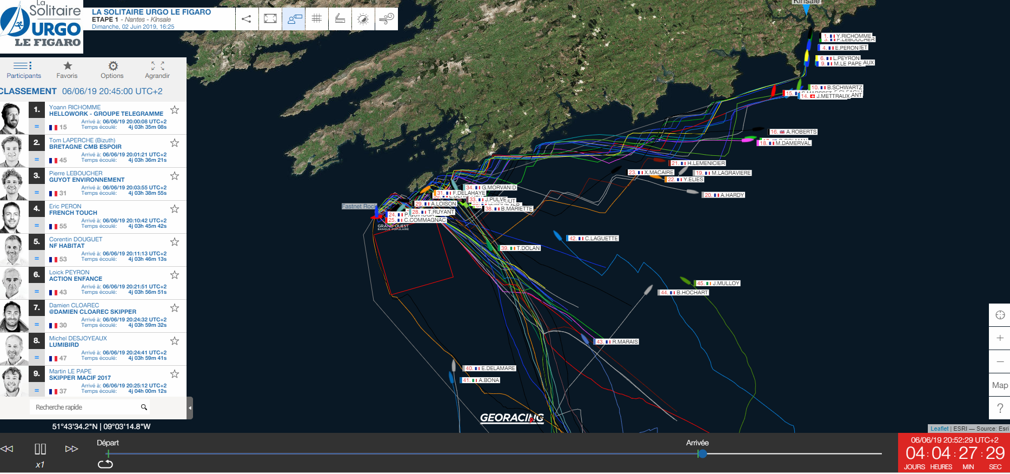Add Pierre Leboucher to favorites
This screenshot has height=474, width=1010.
175,176
